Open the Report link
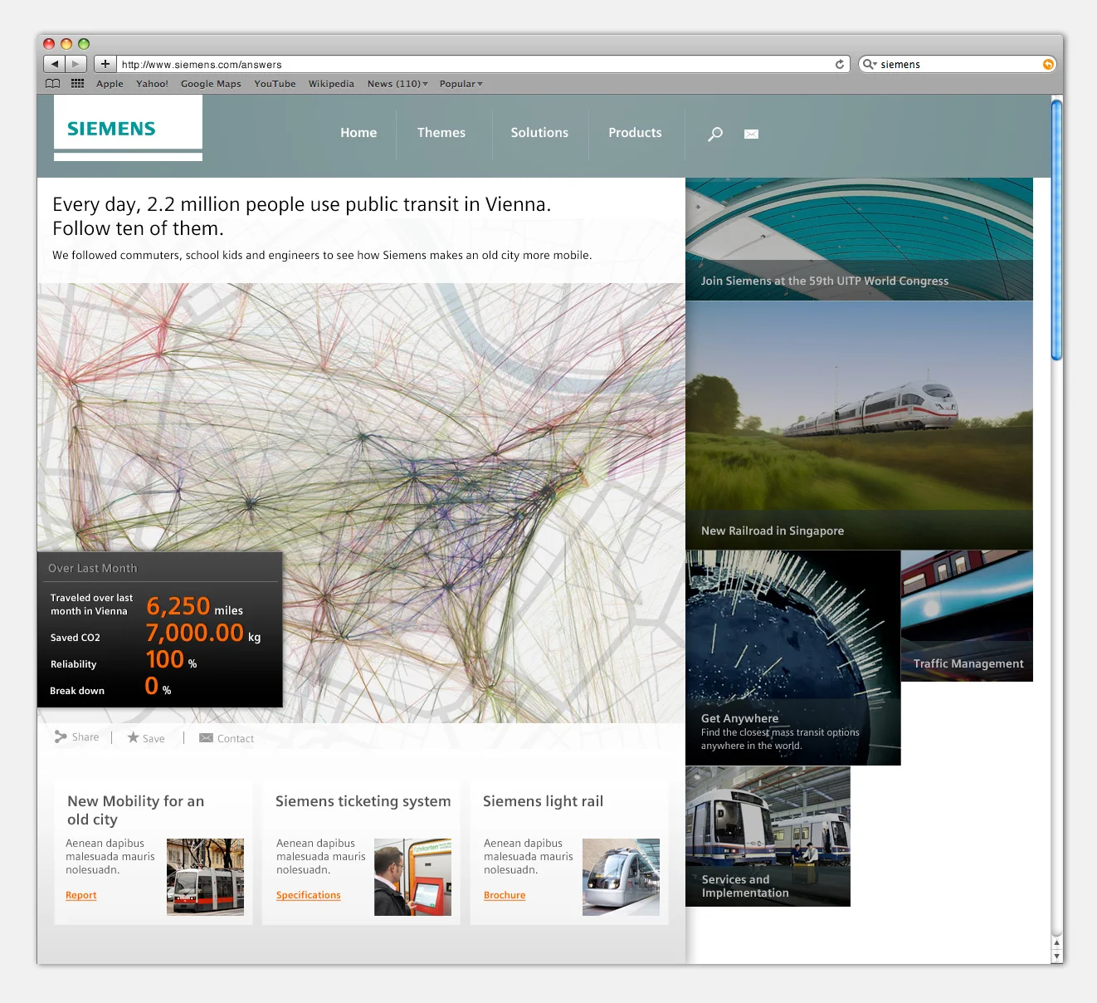The height and width of the screenshot is (1003, 1097). coord(81,895)
